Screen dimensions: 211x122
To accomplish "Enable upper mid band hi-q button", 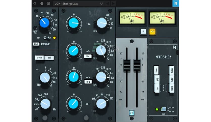I will [88, 56].
